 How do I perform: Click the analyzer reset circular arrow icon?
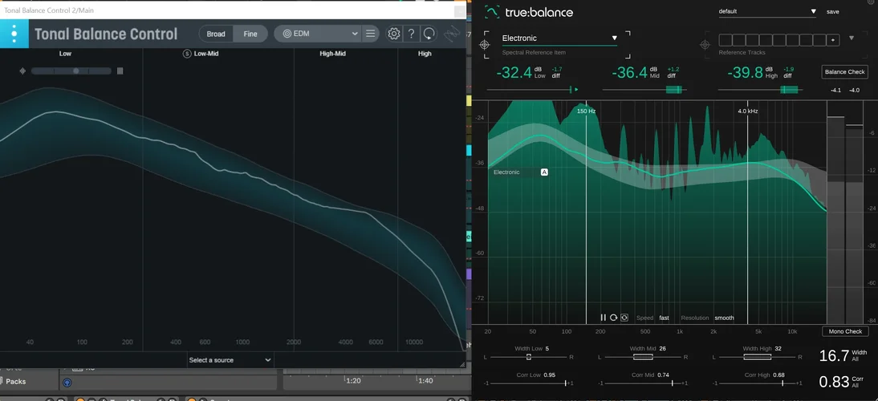point(613,318)
